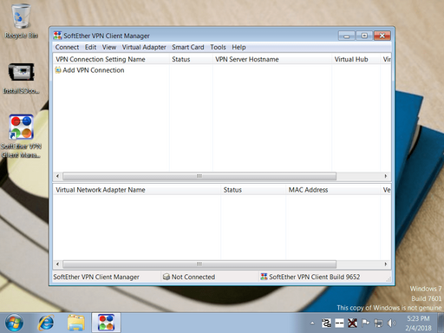
Task: Click the volume speaker tray icon
Action: tap(391, 323)
